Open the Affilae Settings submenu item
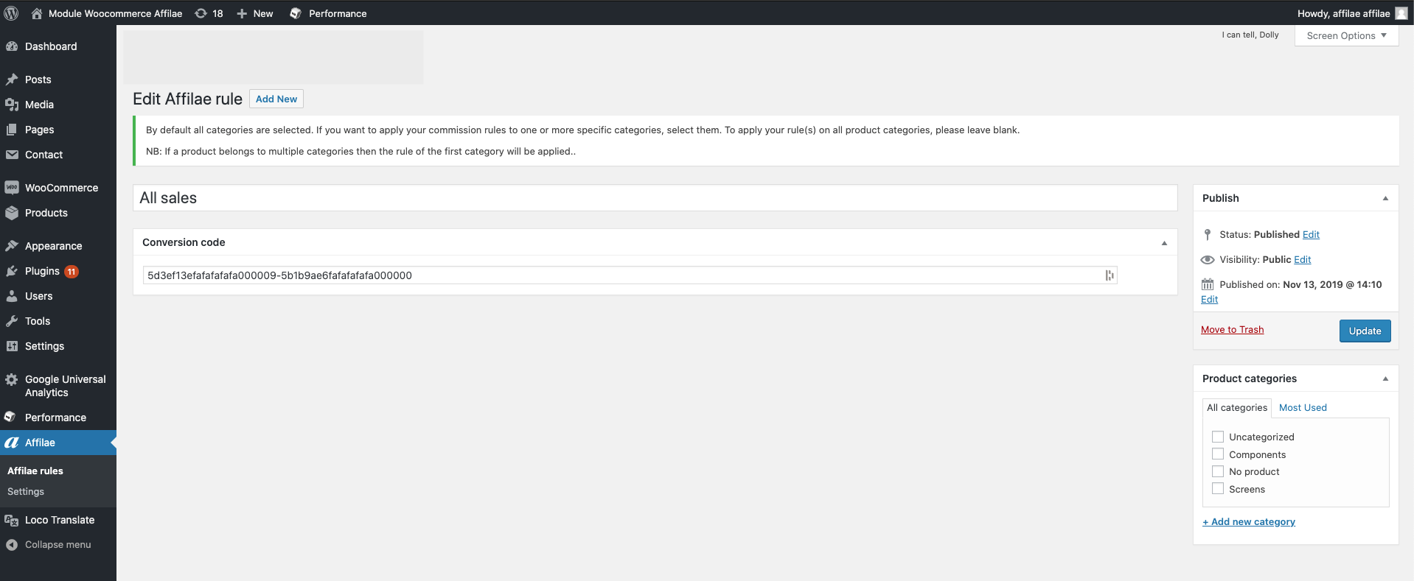 coord(26,491)
